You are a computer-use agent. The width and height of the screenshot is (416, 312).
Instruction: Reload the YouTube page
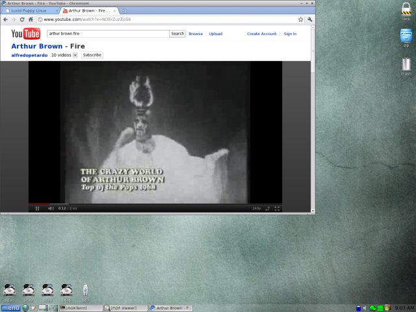(x=22, y=19)
